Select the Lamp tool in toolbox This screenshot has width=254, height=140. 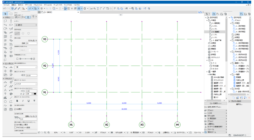coord(11,52)
